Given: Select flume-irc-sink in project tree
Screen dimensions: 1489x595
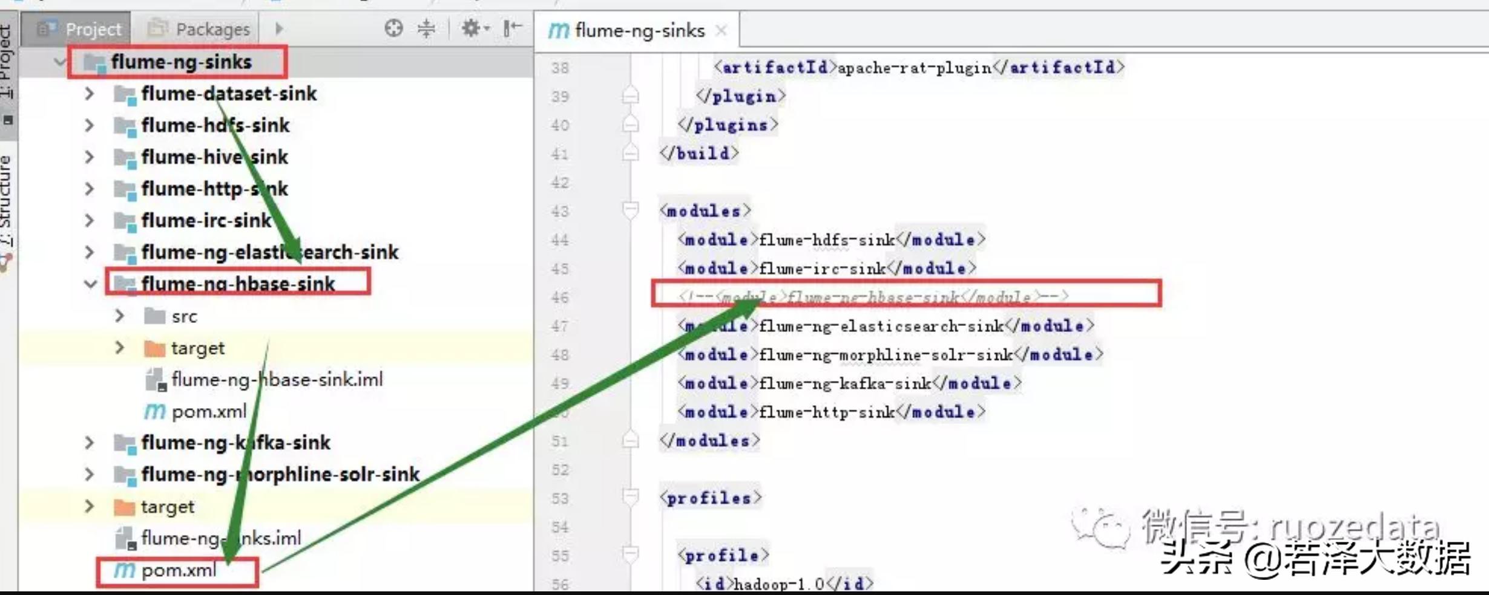Looking at the screenshot, I should pyautogui.click(x=206, y=220).
